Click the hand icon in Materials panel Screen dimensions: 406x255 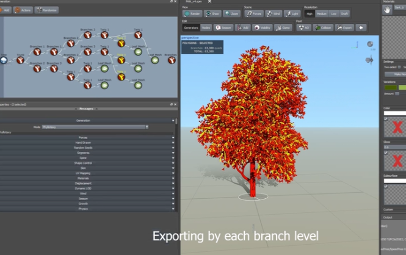pyautogui.click(x=387, y=10)
